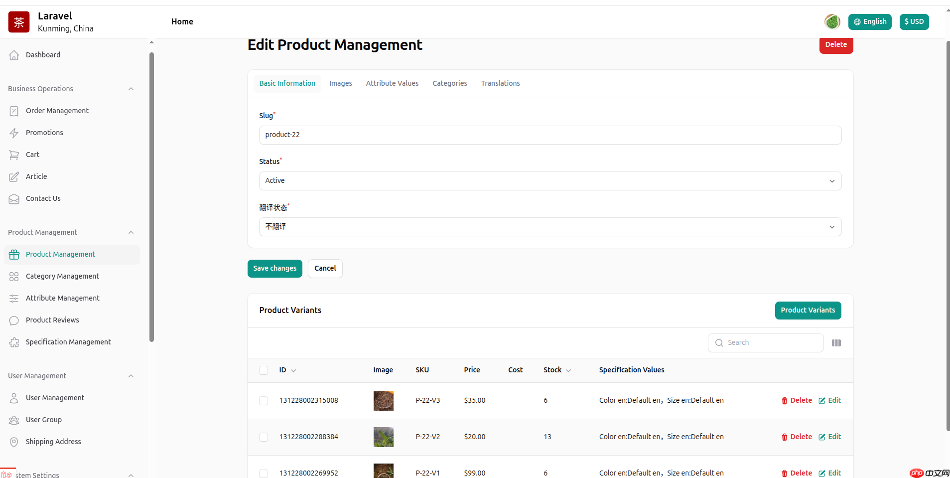Open Category Management grid icon
This screenshot has width=950, height=478.
click(x=14, y=277)
